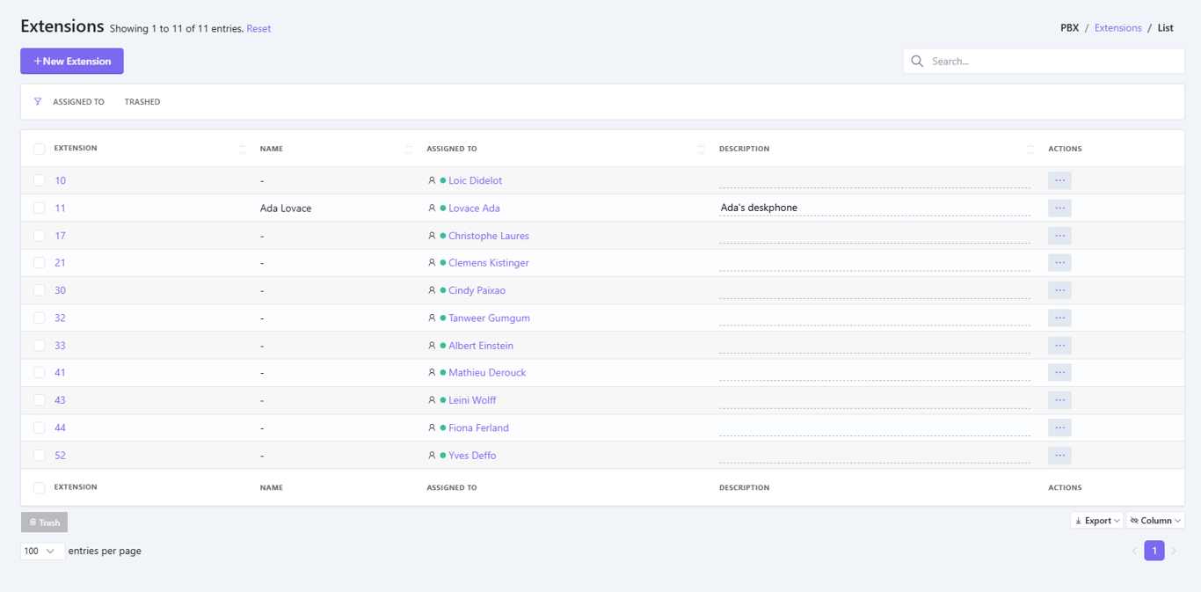Screen dimensions: 1201x592
Task: Go to page 1 in pagination
Action: 1154,551
